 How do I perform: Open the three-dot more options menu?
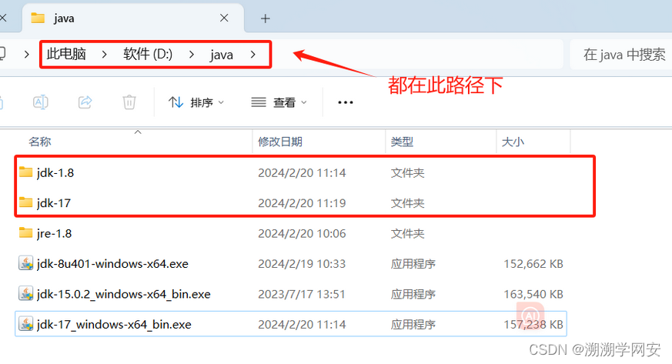pyautogui.click(x=346, y=102)
